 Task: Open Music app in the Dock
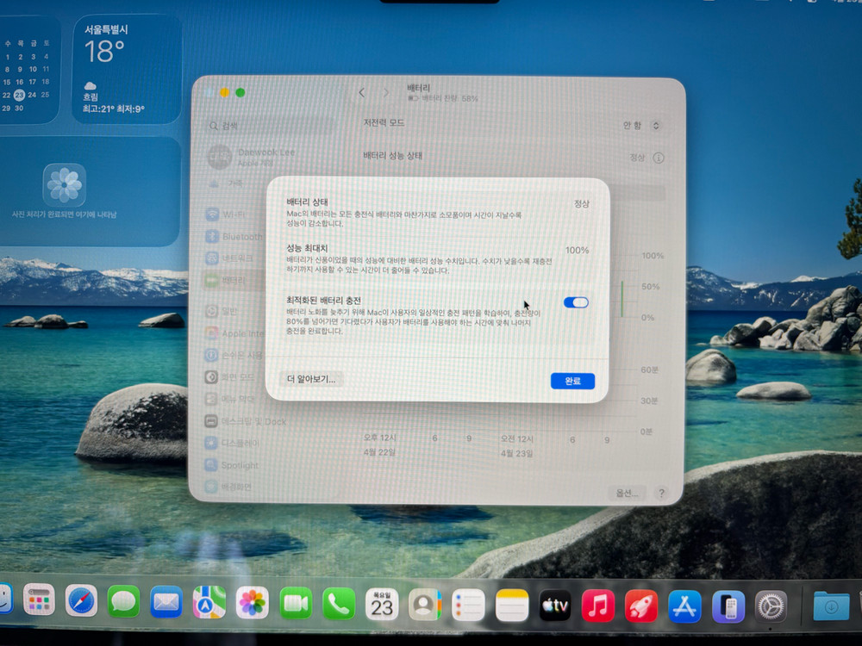[x=597, y=606]
